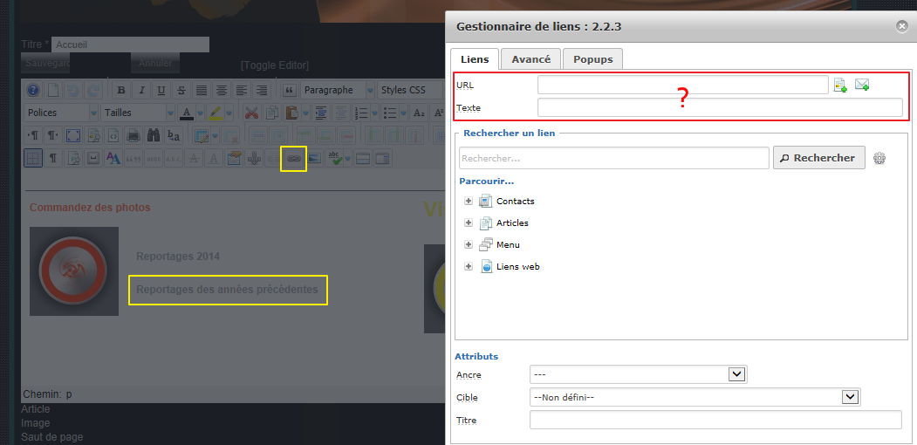917x445 pixels.
Task: Toggle italic formatting in editor
Action: pyautogui.click(x=141, y=90)
